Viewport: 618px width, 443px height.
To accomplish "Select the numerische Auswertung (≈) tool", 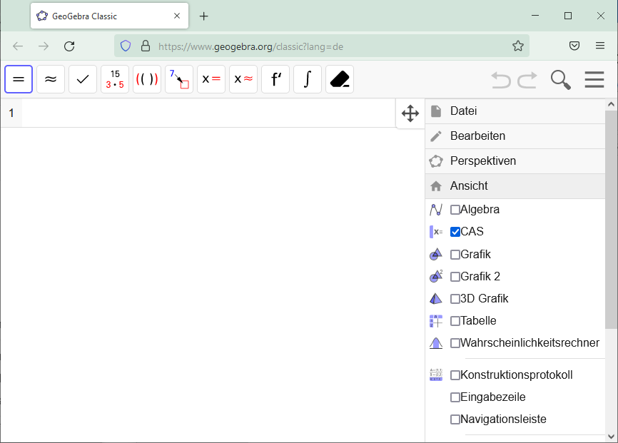I will coord(51,79).
